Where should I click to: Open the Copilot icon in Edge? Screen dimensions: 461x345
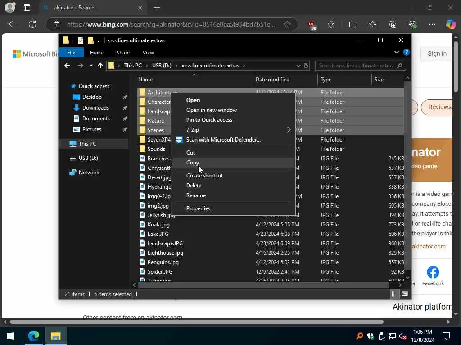451,24
